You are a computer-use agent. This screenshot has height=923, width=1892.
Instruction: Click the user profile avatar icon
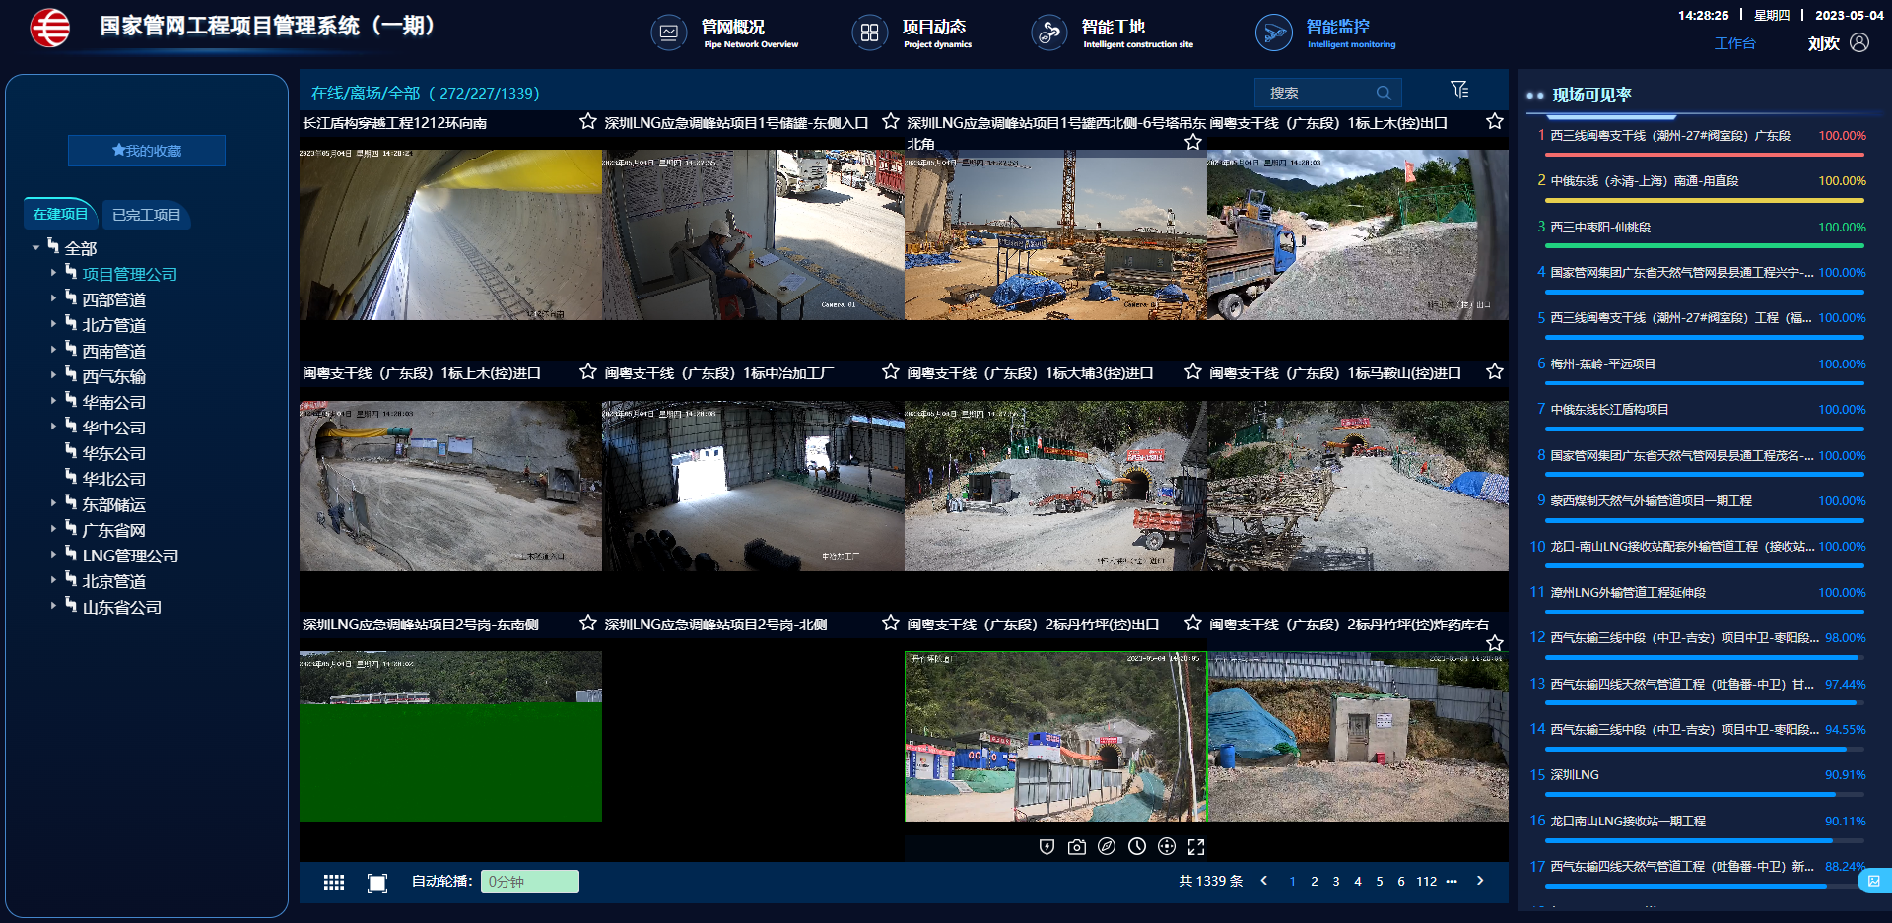point(1859,42)
